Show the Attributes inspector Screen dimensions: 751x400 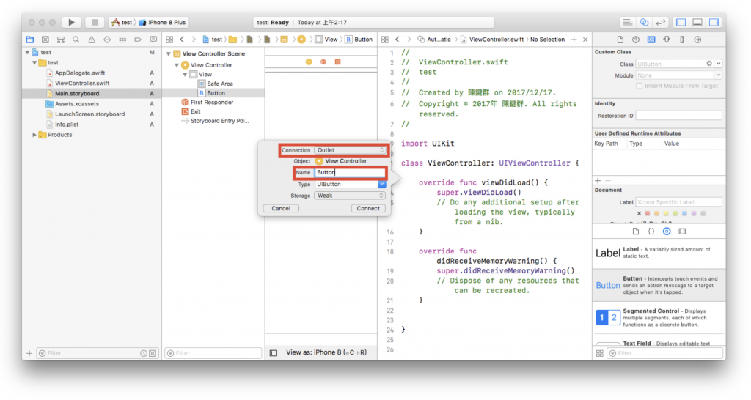click(667, 40)
